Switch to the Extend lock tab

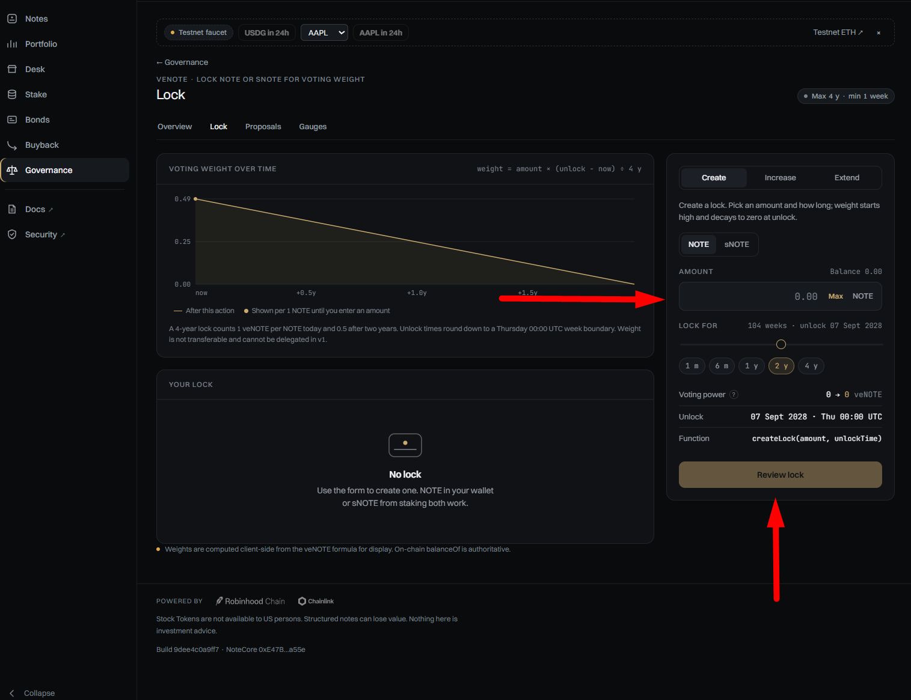[847, 178]
